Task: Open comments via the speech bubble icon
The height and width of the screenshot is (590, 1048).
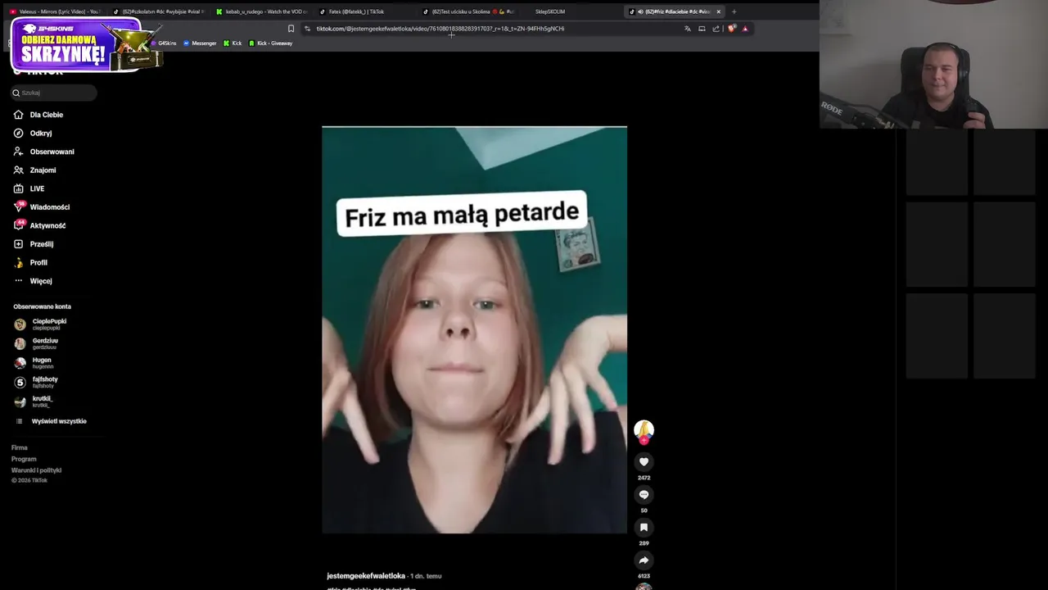Action: tap(644, 494)
